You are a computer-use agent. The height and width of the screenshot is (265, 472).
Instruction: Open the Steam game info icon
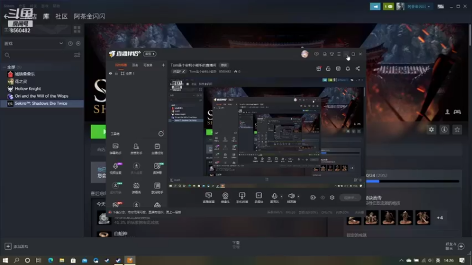pyautogui.click(x=444, y=130)
